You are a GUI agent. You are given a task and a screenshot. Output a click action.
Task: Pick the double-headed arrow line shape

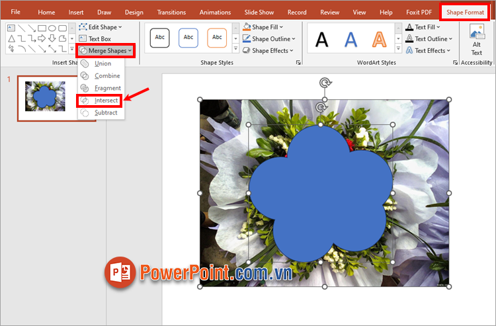[x=52, y=49]
